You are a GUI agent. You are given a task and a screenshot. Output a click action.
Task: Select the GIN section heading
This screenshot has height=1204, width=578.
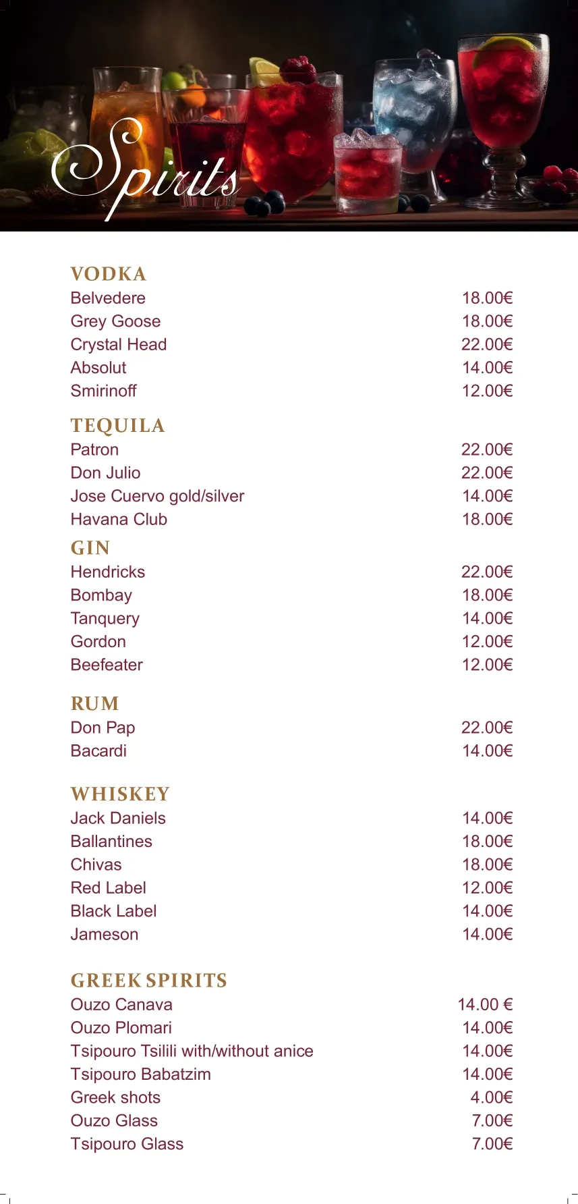[x=90, y=548]
